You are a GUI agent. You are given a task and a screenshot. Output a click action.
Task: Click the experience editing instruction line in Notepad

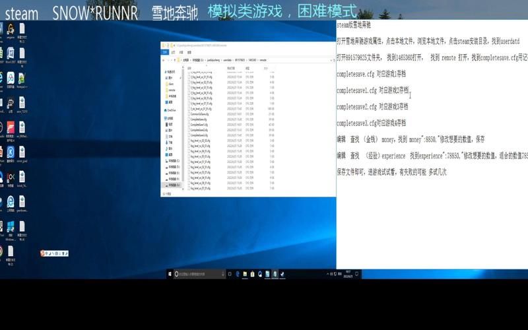(432, 156)
